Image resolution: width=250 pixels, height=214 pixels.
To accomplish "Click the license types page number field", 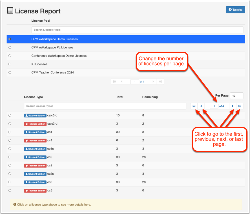I will pyautogui.click(x=214, y=106).
